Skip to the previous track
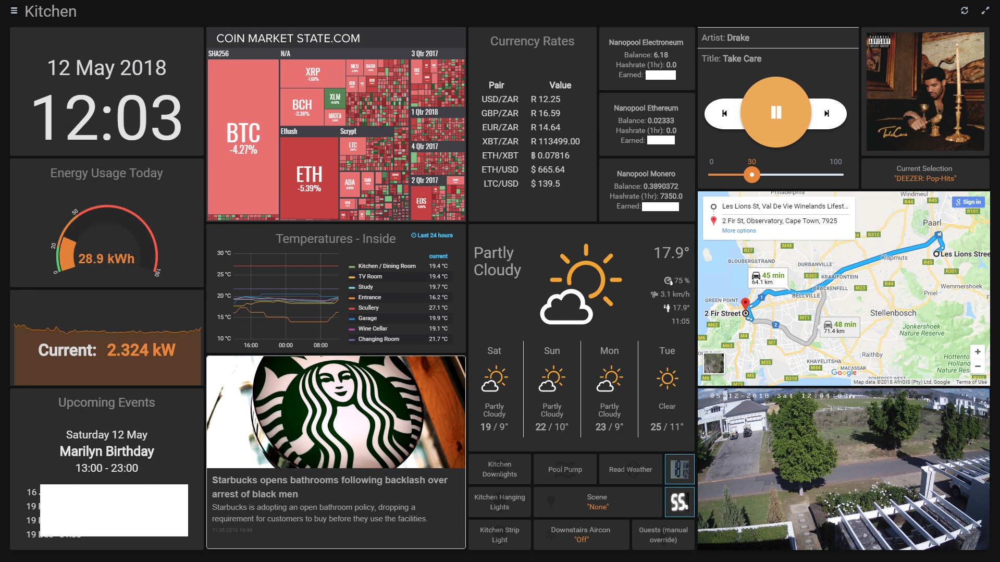 click(x=724, y=113)
